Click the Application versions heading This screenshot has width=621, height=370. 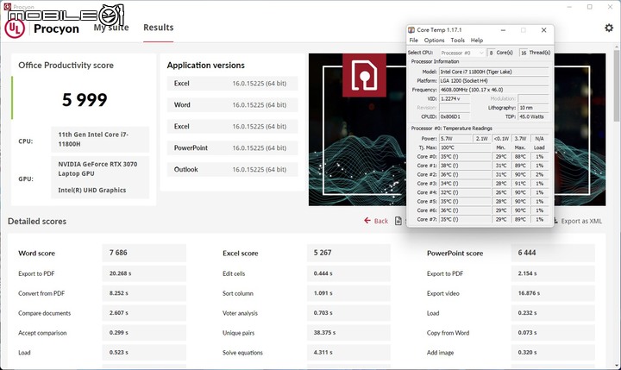[206, 66]
